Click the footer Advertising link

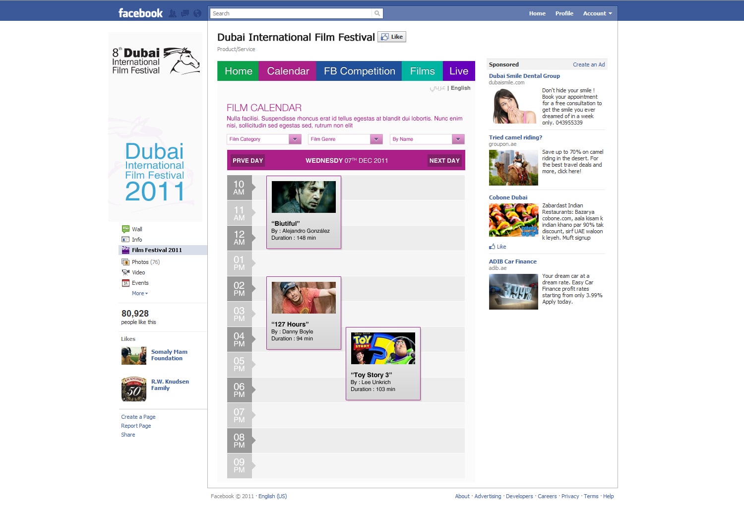pyautogui.click(x=488, y=496)
